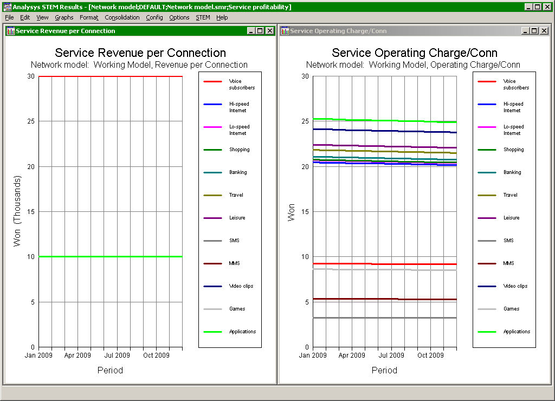Maximize the main Analysys STEM Results window
This screenshot has width=555, height=401.
[x=537, y=7]
